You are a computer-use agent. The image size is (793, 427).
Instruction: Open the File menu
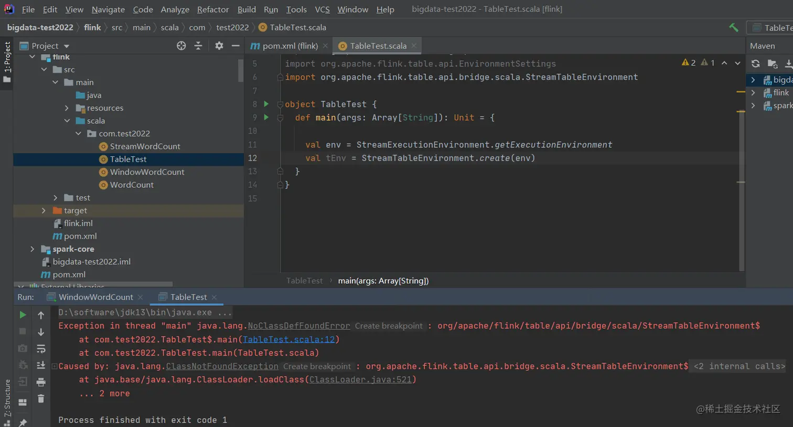pos(28,9)
